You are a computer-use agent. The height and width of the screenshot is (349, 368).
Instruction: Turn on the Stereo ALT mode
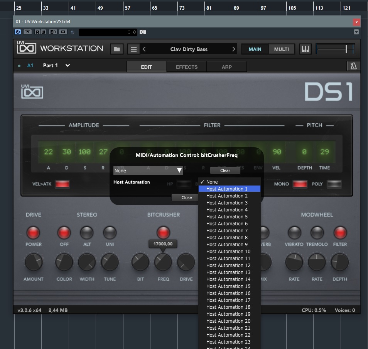click(x=87, y=233)
